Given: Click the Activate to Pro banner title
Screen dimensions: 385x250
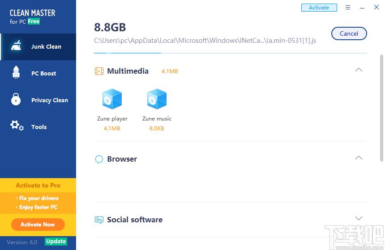Looking at the screenshot, I should click(x=38, y=185).
